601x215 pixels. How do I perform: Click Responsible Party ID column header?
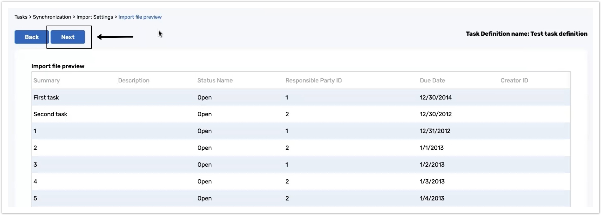coord(313,81)
